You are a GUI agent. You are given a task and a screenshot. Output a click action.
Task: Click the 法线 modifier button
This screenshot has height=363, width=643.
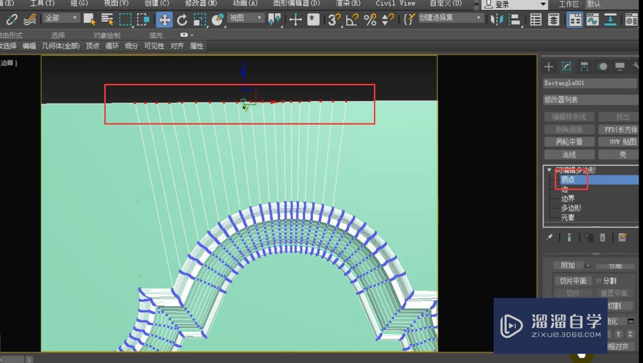point(569,155)
